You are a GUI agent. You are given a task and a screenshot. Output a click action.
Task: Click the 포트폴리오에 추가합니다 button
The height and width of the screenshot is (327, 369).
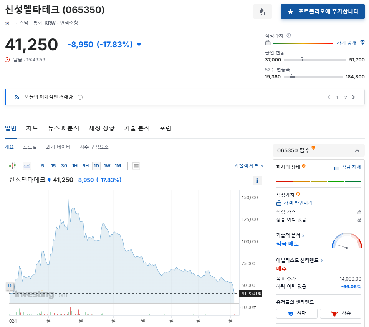tap(323, 11)
